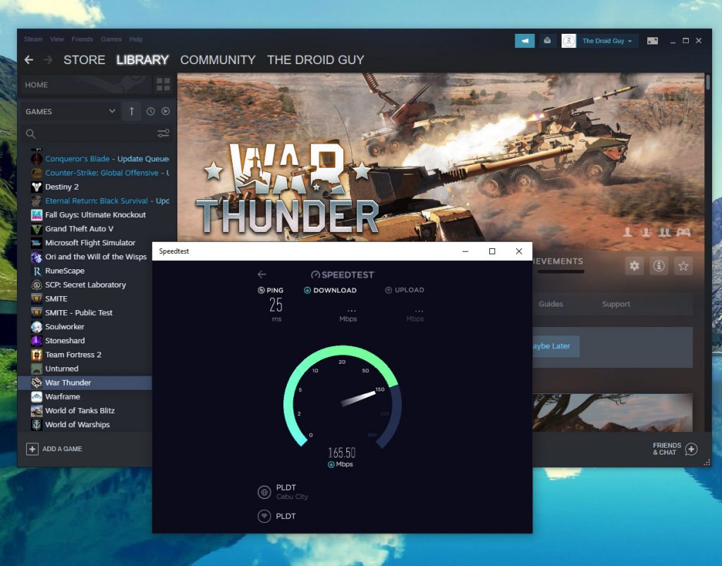Click The Droid Guy profile avatar
The height and width of the screenshot is (566, 722).
(x=569, y=41)
